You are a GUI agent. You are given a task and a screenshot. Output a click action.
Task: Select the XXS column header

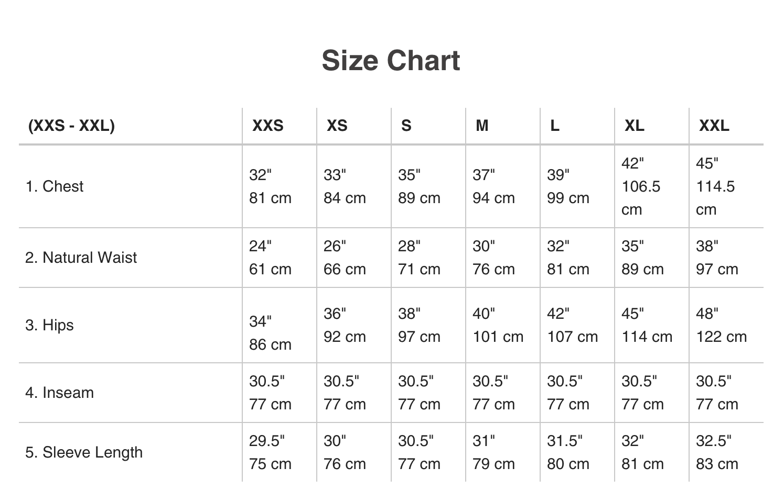coord(267,126)
